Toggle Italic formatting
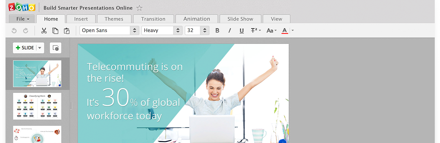This screenshot has width=440, height=143. pos(229,30)
